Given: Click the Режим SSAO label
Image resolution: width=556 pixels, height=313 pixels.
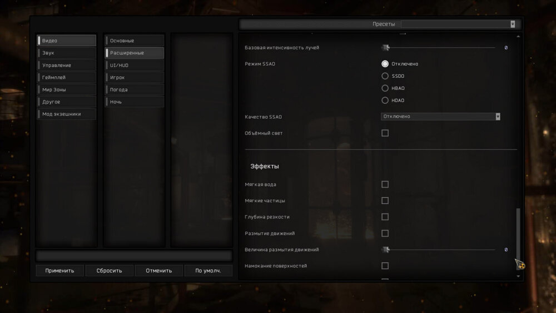Looking at the screenshot, I should 260,64.
